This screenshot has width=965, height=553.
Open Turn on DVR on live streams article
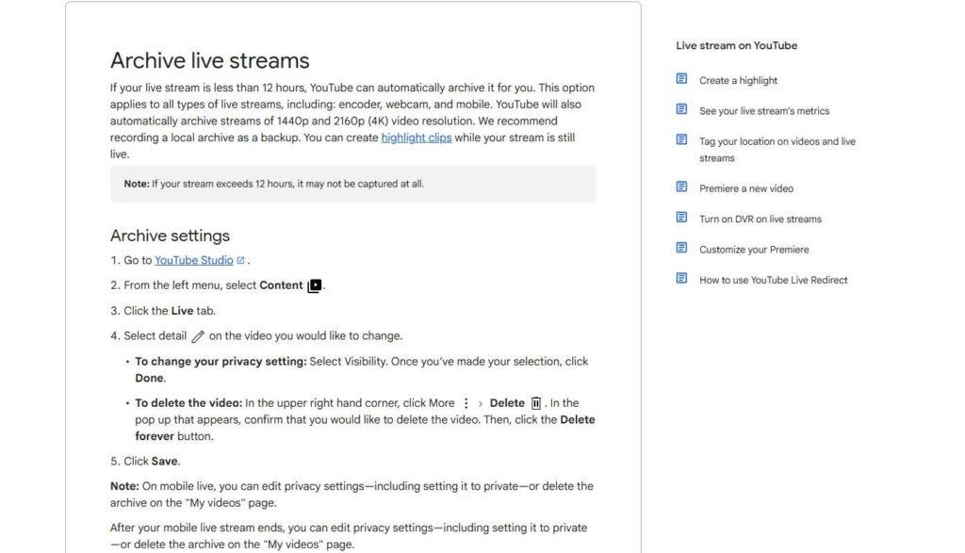(x=761, y=220)
